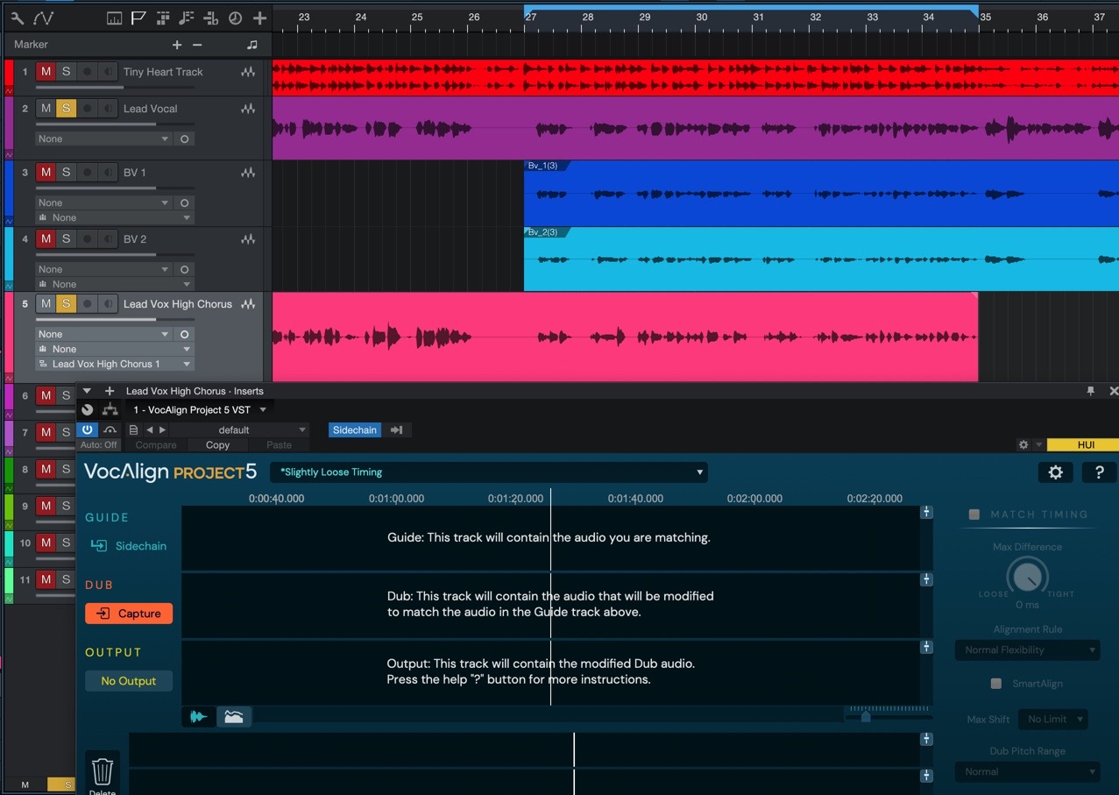Pin the plugin window with pin icon
Screen dimensions: 1119x795
click(1091, 391)
